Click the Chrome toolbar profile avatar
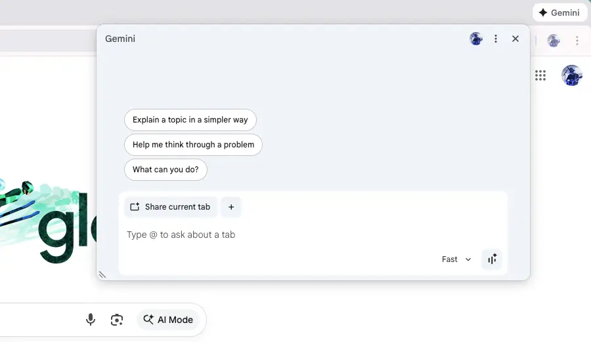Viewport: 591px width, 342px height. (554, 41)
